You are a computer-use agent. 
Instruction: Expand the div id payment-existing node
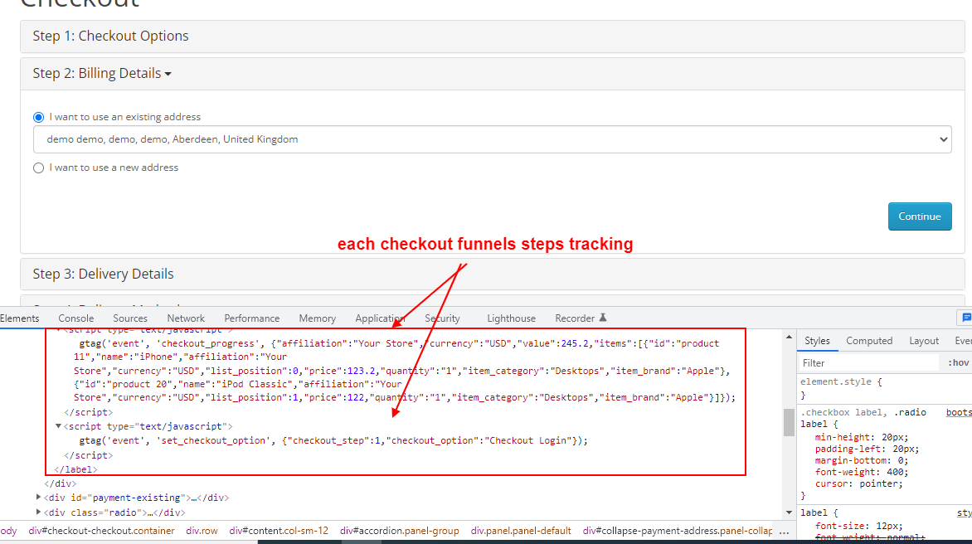tap(38, 497)
